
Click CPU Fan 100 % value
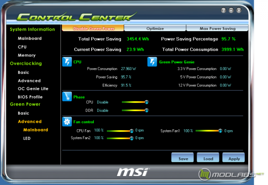click(99, 130)
